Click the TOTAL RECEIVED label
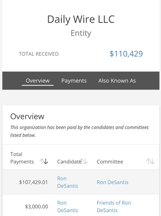Viewport: 161px width, 216px height. coord(39,54)
